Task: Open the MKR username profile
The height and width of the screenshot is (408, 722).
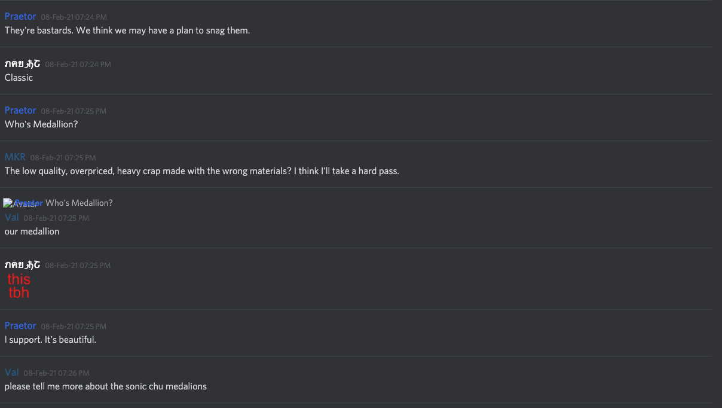Action: (15, 157)
